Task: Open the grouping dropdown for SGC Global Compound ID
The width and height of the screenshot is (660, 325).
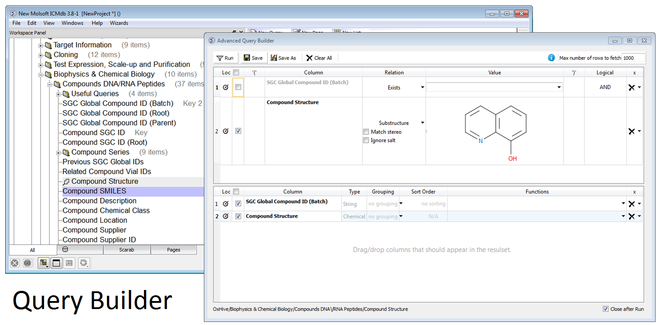Action: click(401, 204)
